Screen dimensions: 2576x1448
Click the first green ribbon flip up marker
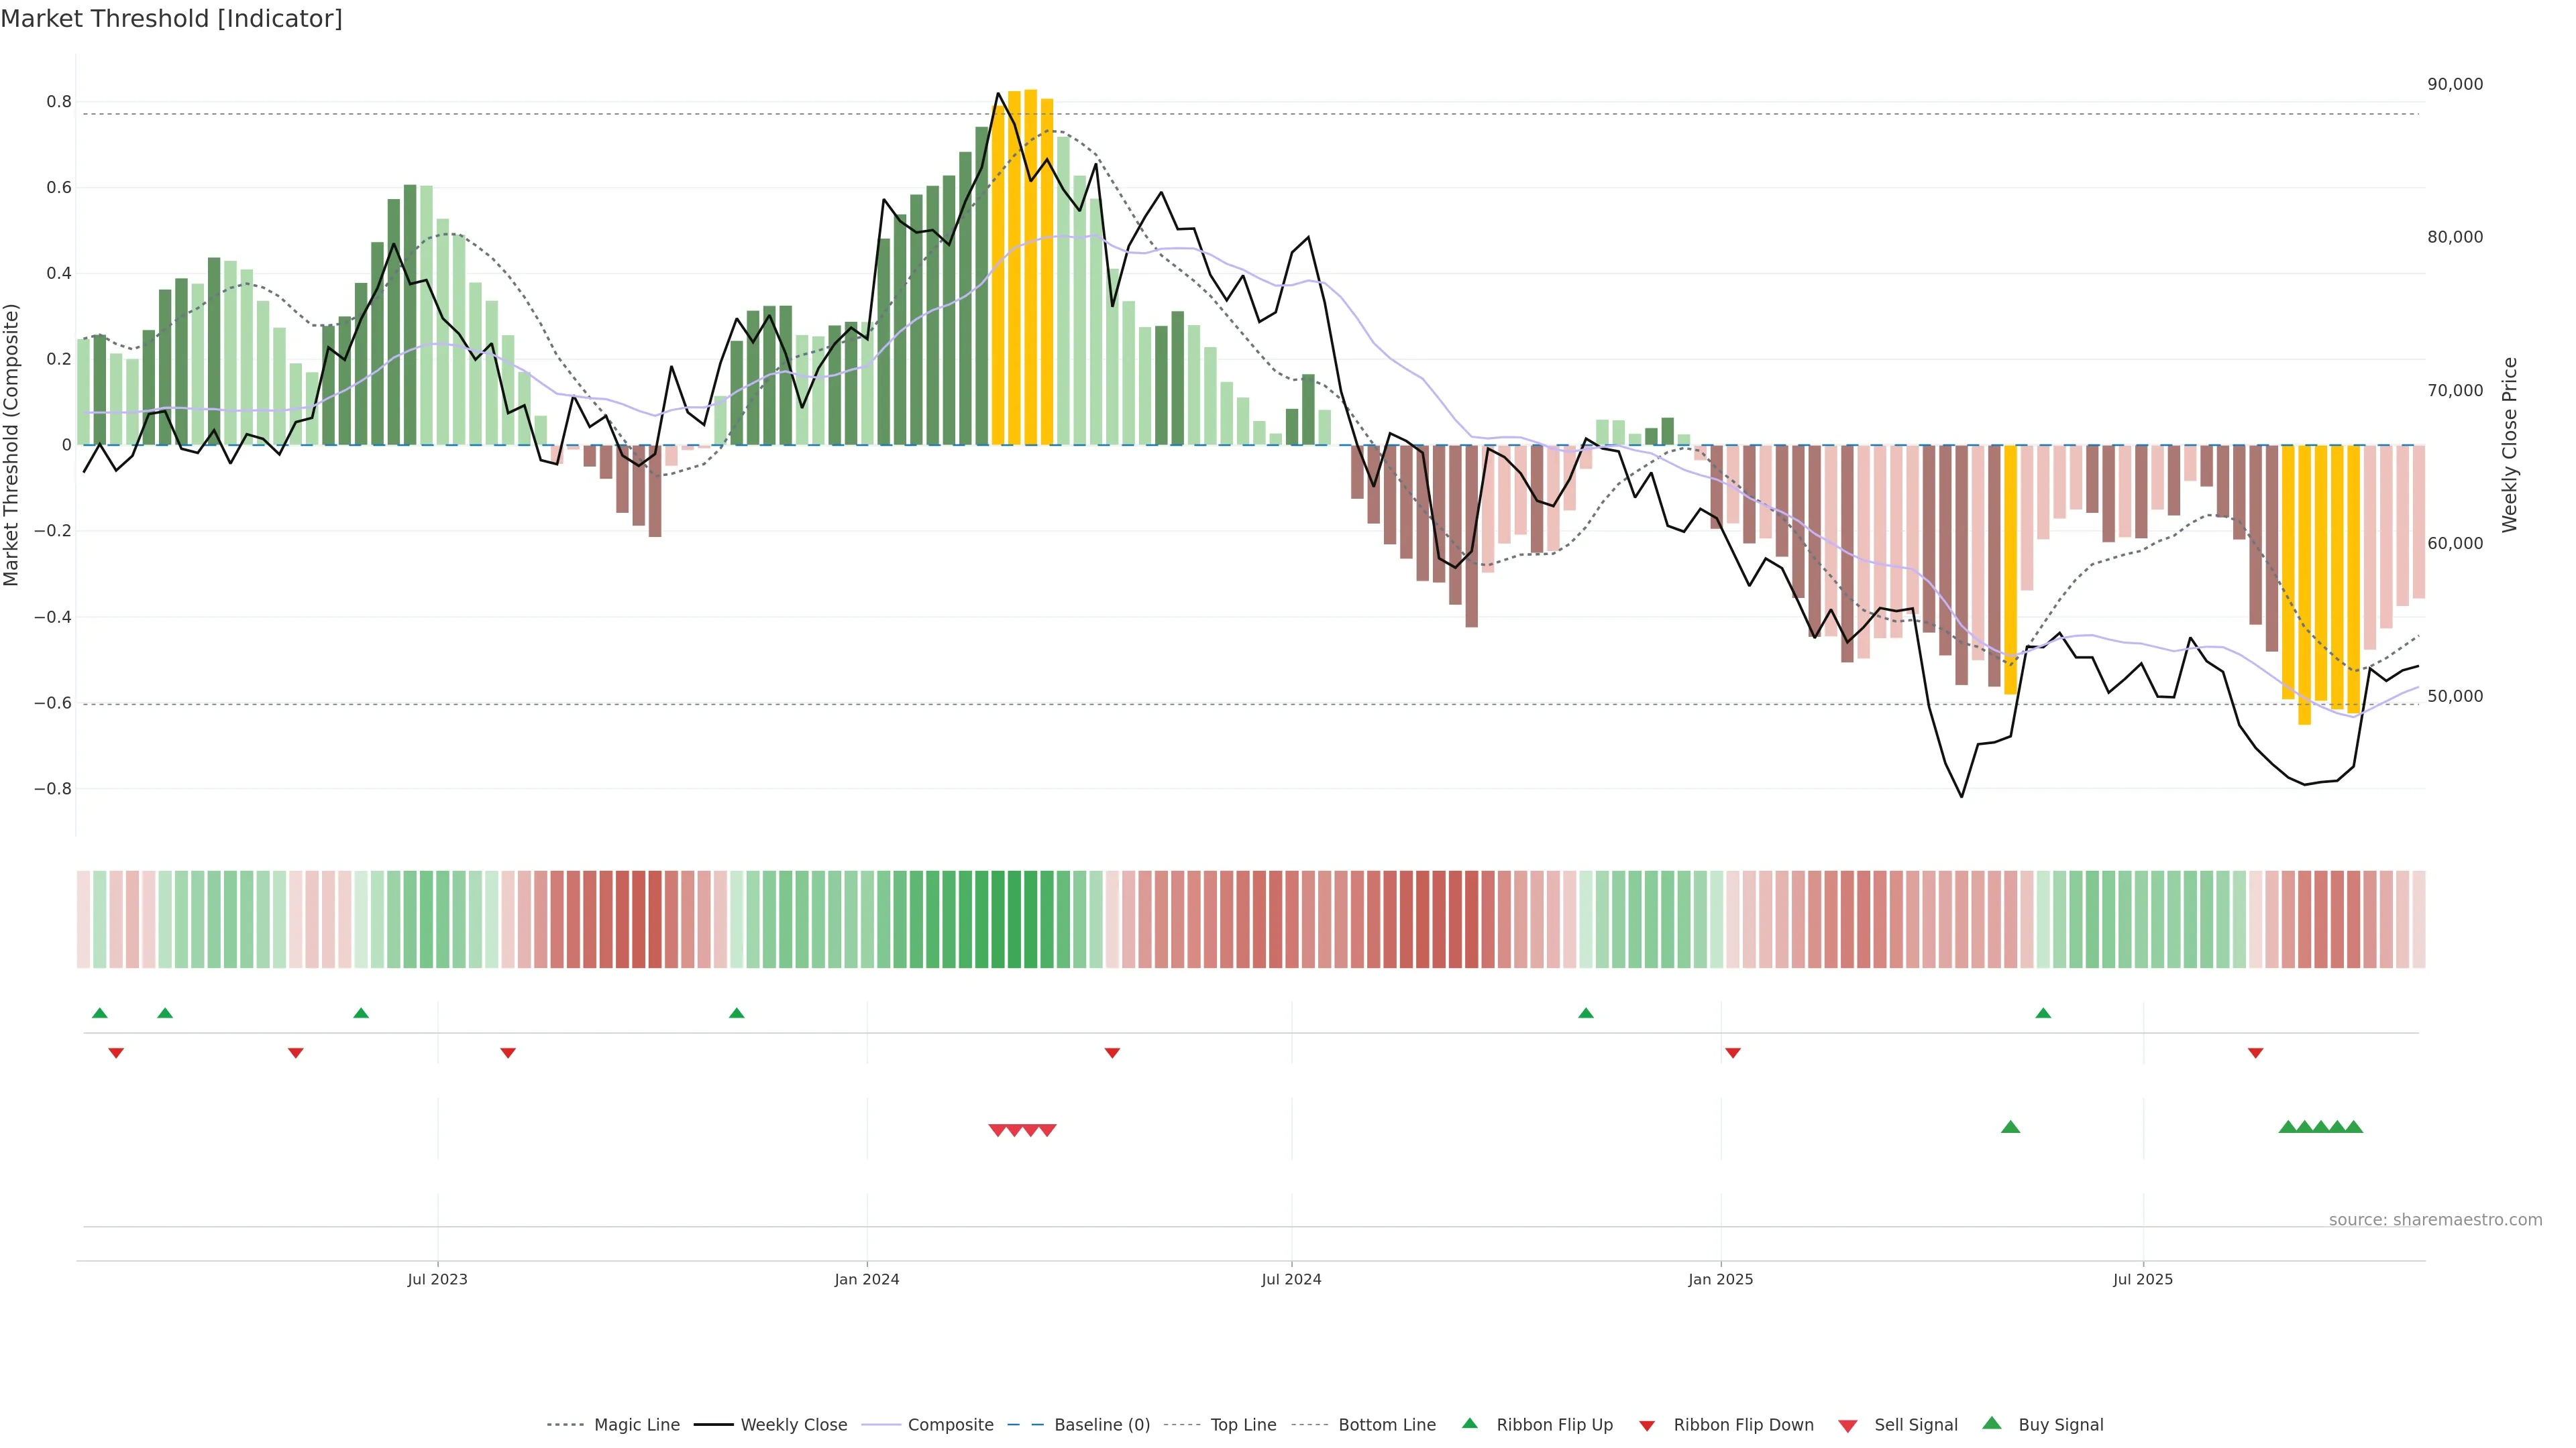click(100, 1014)
